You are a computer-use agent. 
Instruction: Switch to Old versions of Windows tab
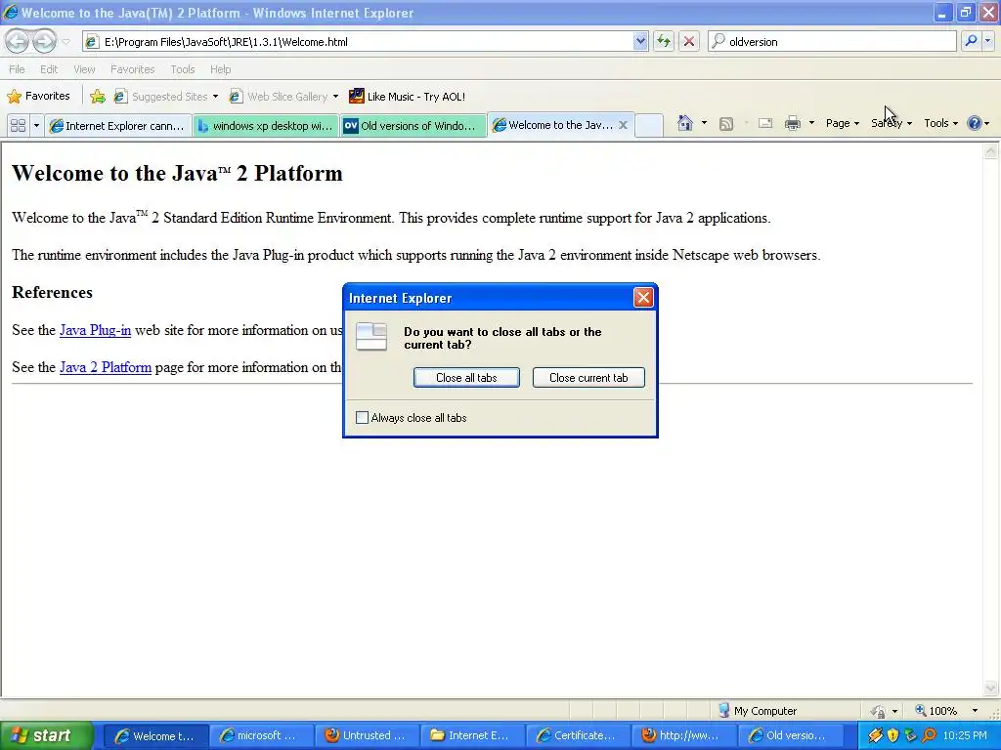(413, 126)
